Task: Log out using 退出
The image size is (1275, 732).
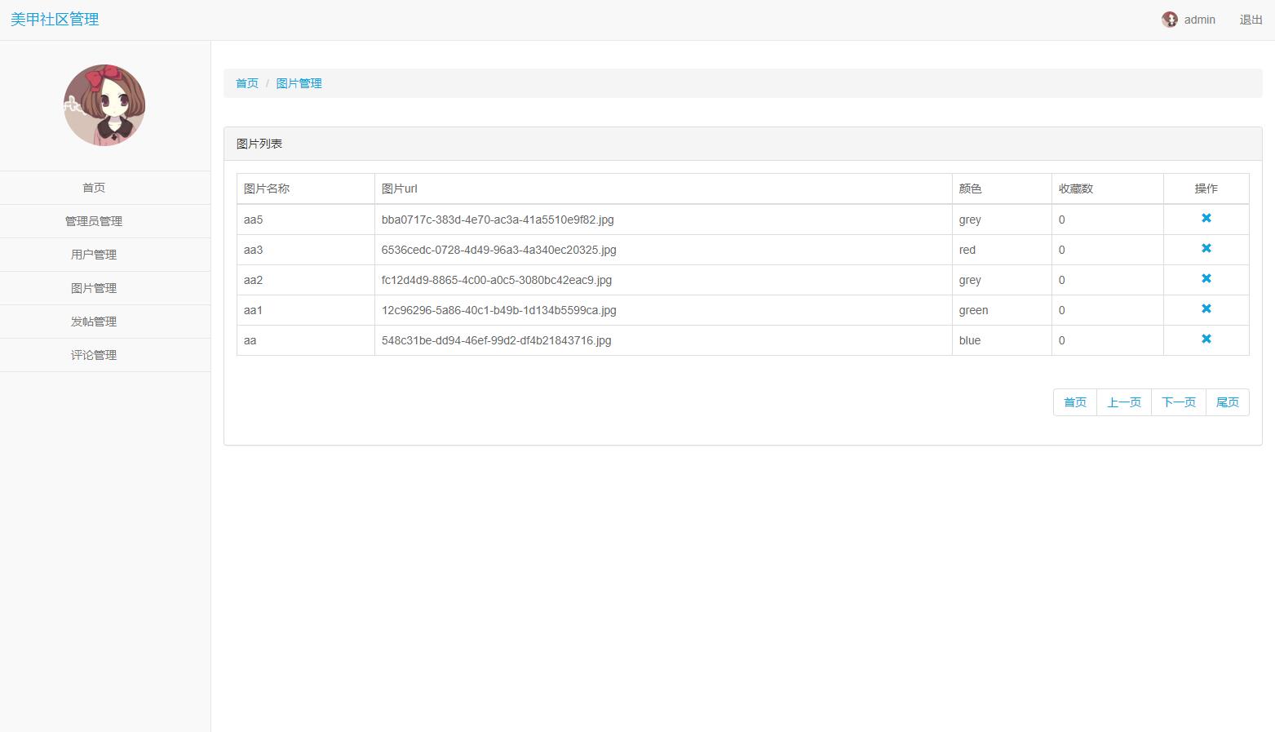Action: point(1251,20)
